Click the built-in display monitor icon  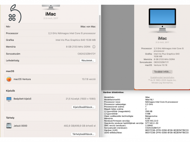point(9,99)
